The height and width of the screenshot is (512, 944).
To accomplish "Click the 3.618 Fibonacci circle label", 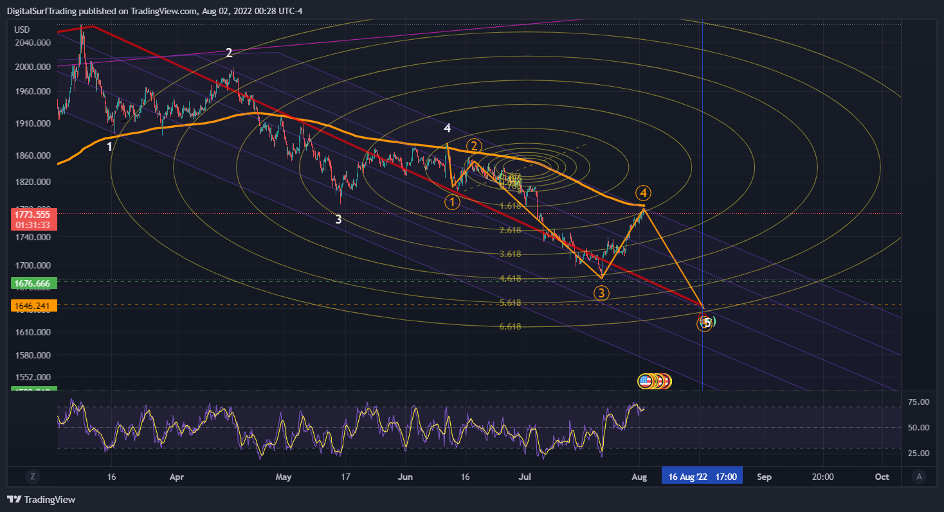I will [x=510, y=254].
